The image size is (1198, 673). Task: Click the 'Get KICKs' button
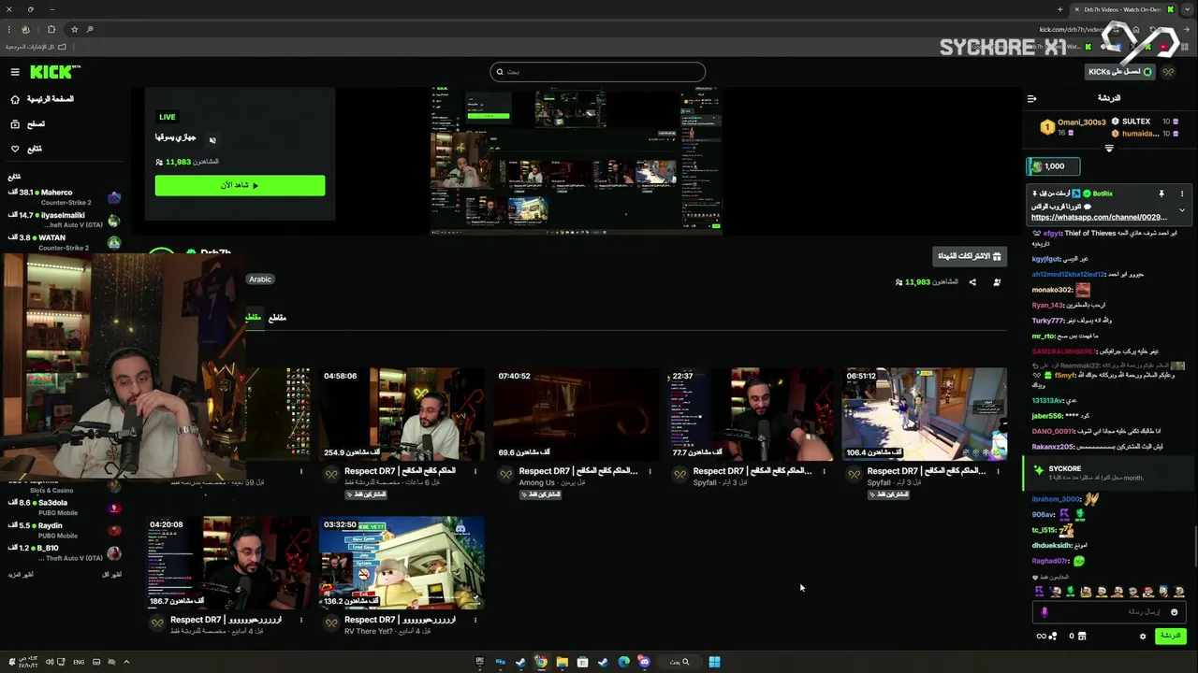coord(1120,72)
